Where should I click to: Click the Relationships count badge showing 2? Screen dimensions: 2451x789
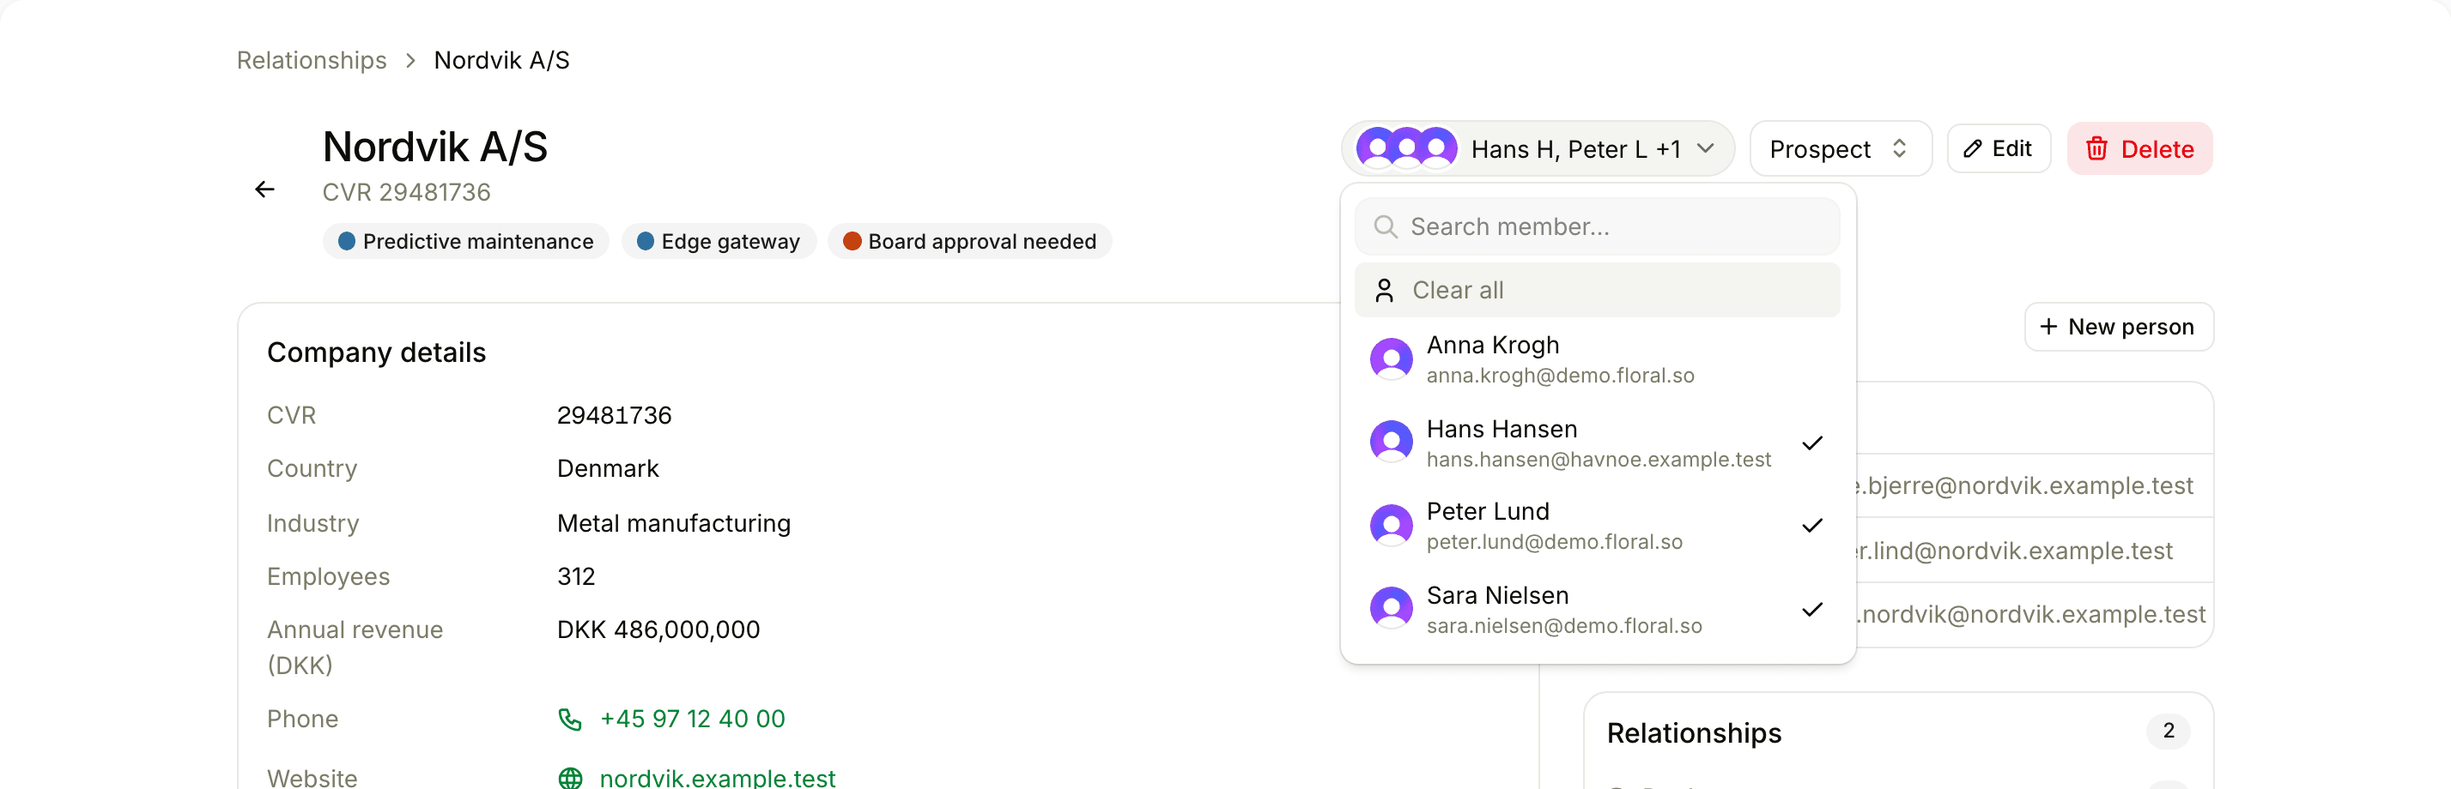(x=2168, y=731)
